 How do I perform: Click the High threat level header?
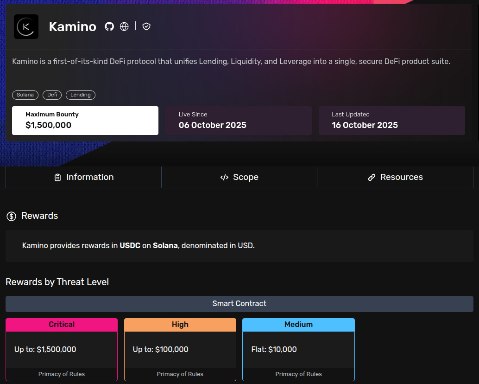point(180,325)
